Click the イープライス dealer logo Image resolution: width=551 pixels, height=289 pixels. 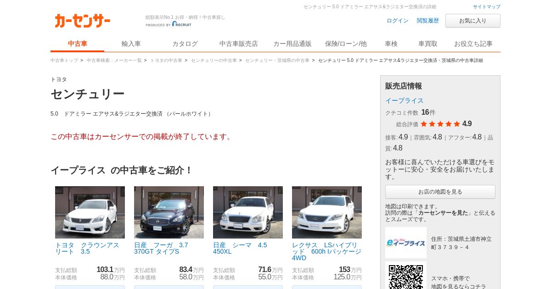click(406, 243)
